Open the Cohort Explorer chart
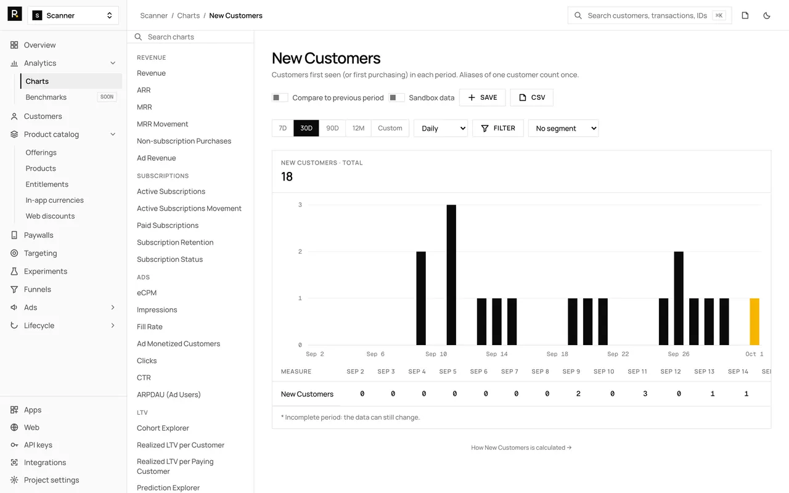Screen dimensions: 789x493 point(163,428)
